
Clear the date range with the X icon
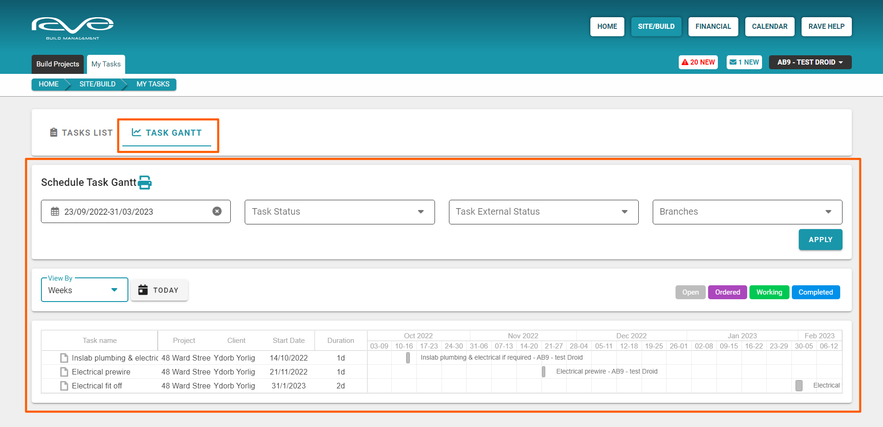click(217, 211)
